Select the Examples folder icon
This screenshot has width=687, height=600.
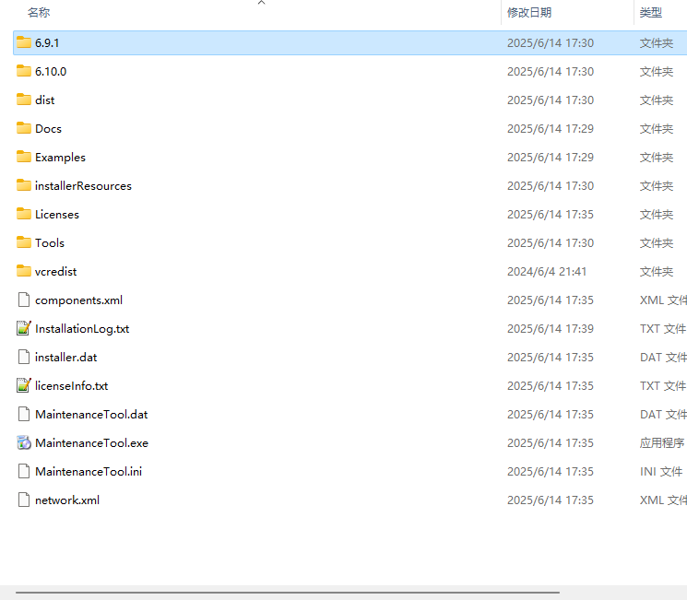[x=24, y=157]
